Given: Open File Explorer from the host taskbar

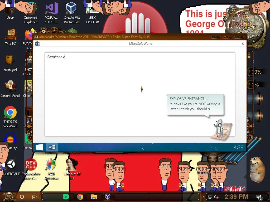Looking at the screenshot, I should click(x=94, y=197).
